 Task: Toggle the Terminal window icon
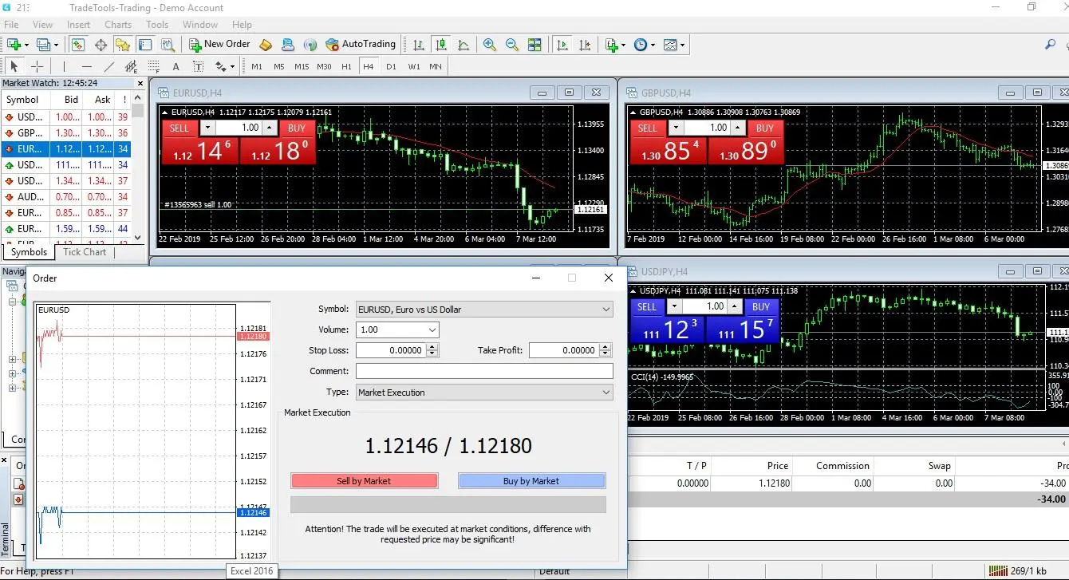coord(145,45)
